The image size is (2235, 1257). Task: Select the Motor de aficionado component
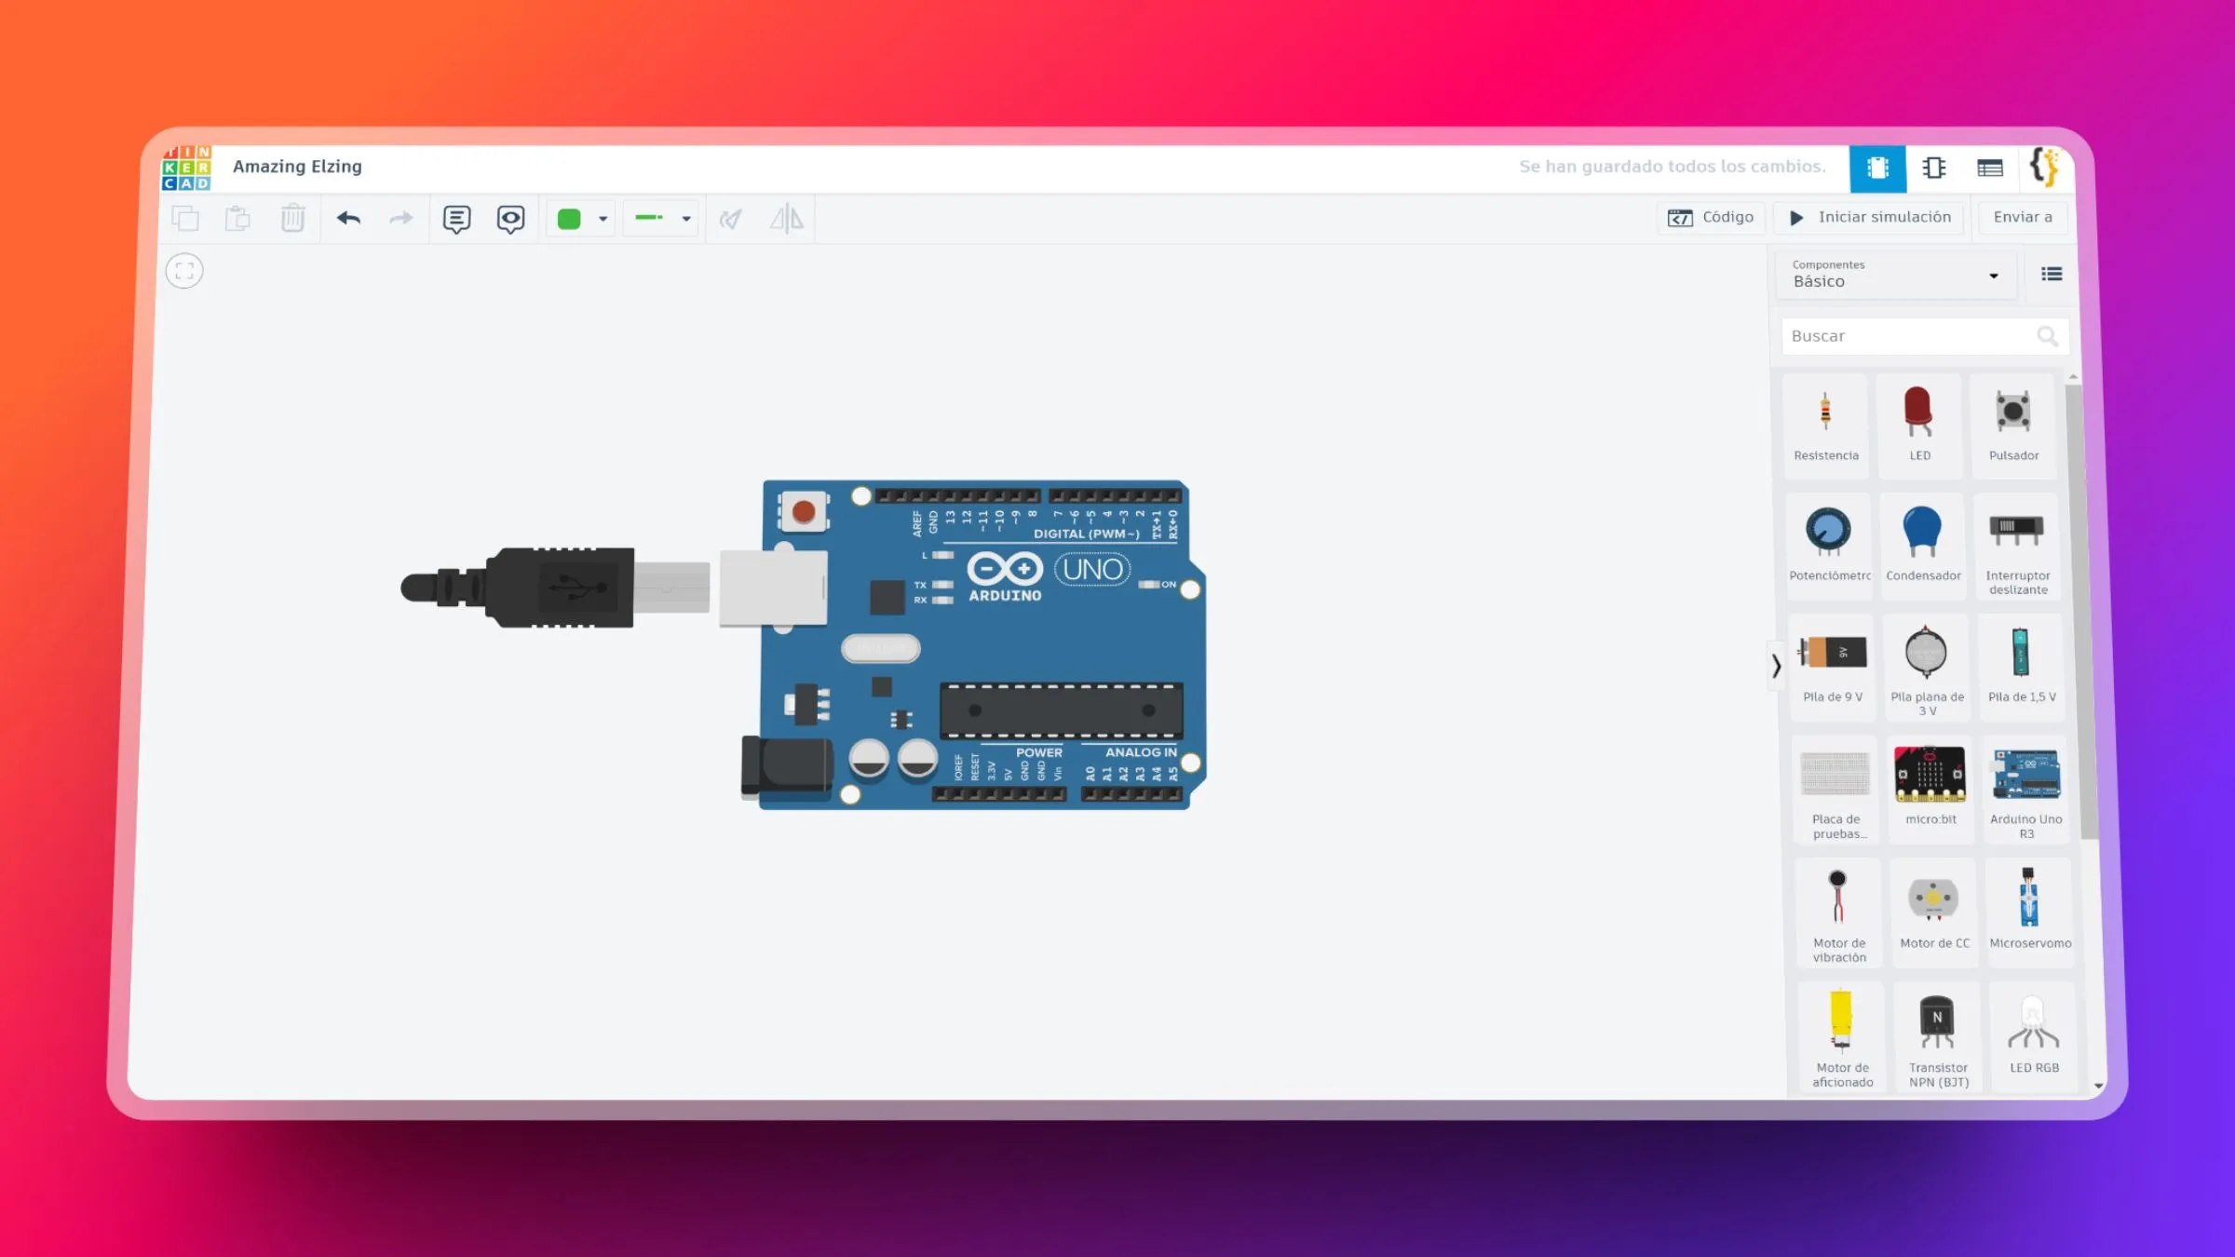click(1842, 1036)
